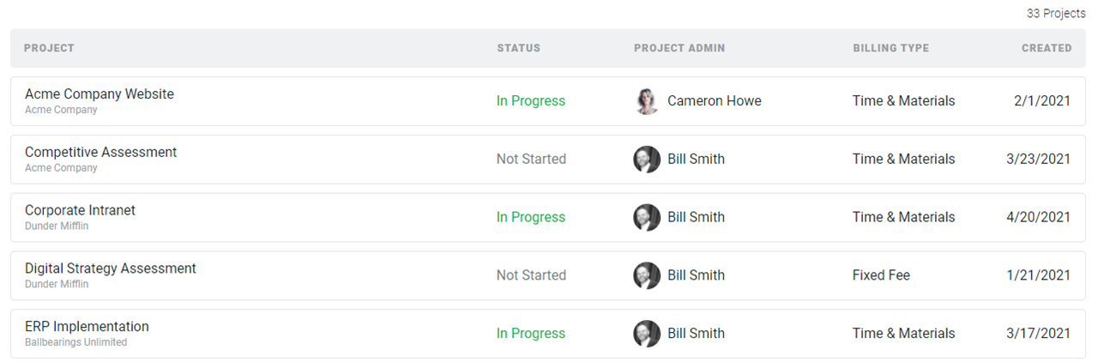This screenshot has height=362, width=1098.
Task: Click the 33 Projects count label
Action: pos(1056,14)
